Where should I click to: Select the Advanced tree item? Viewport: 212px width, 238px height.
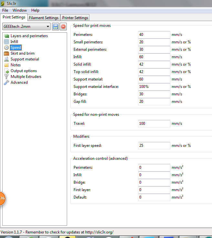click(19, 82)
